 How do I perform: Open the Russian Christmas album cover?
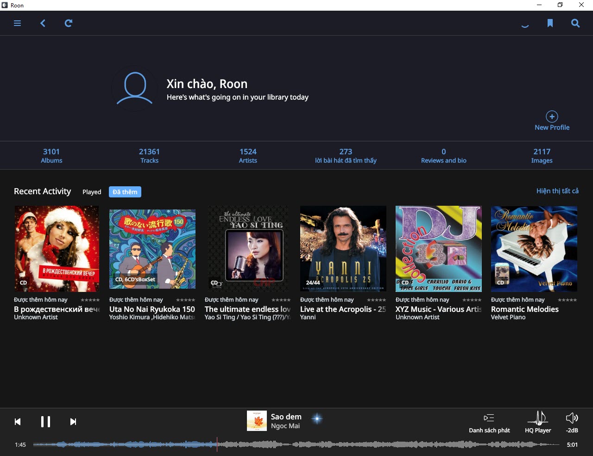point(57,249)
